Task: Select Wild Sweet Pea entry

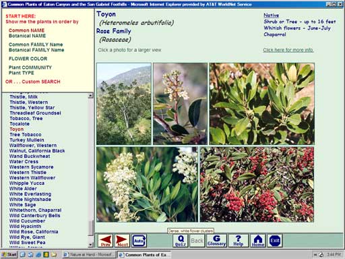Action: coord(28,243)
